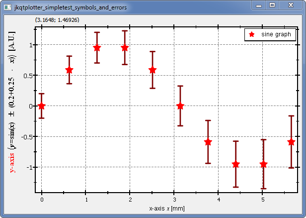Screen dimensions: 306x218
Task: Click the rightmost star data point
Action: [291, 142]
